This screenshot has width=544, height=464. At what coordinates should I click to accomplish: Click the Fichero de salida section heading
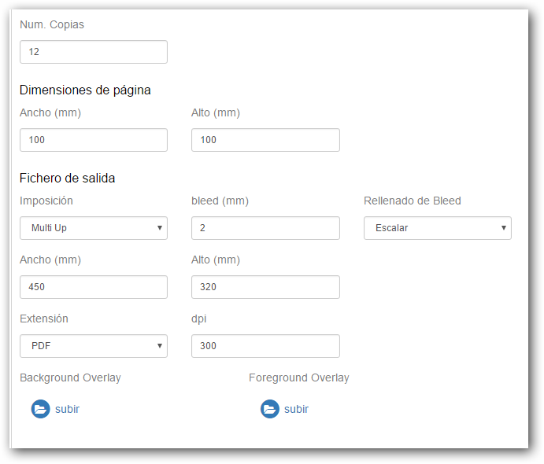(67, 178)
